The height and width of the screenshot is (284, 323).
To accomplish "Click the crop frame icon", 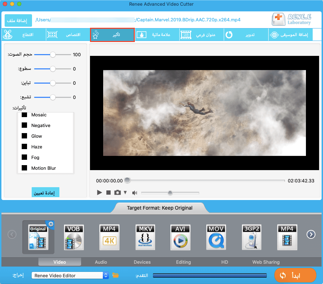I will [x=52, y=35].
